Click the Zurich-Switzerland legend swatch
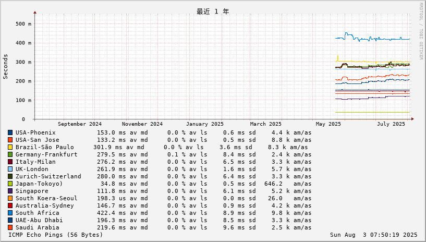The image size is (426, 242). pos(10,176)
